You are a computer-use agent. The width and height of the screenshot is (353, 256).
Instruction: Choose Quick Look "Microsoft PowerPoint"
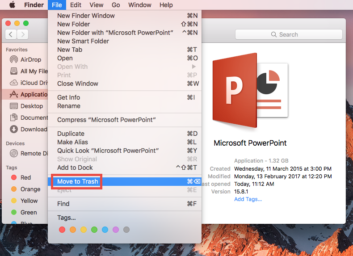click(125, 151)
